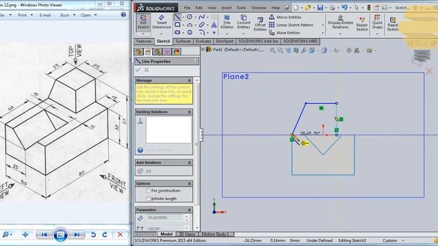Open the ConfigurationManager tab icon
The image size is (438, 246).
point(157,52)
